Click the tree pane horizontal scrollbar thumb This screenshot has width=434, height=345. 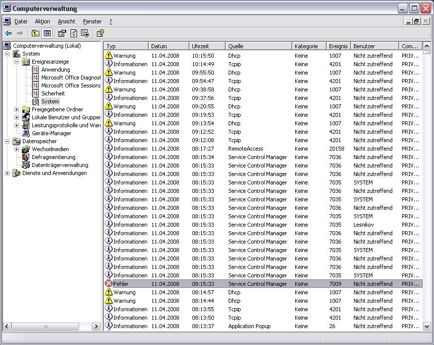(45, 327)
